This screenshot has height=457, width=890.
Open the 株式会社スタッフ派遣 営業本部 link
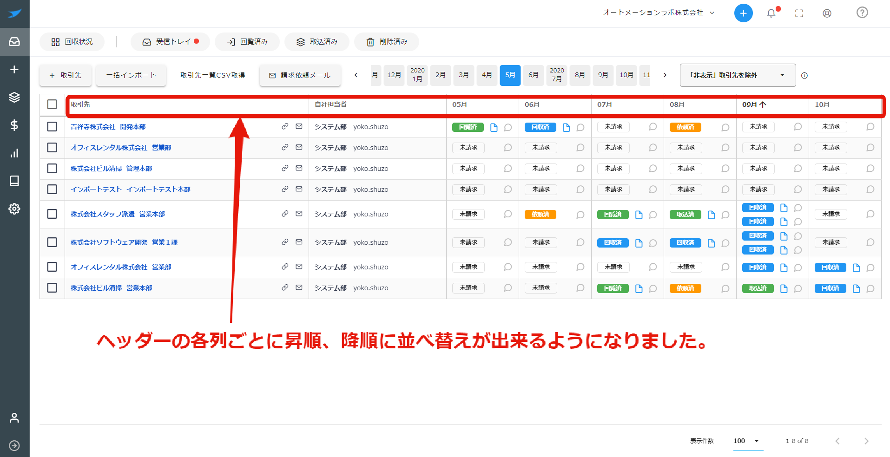click(118, 214)
